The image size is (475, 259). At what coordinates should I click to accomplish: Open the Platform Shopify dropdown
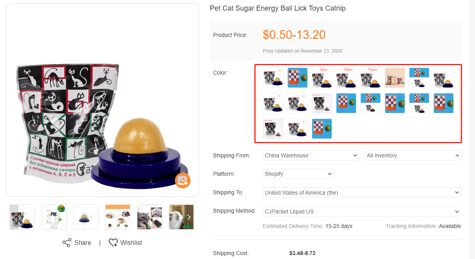click(x=298, y=174)
